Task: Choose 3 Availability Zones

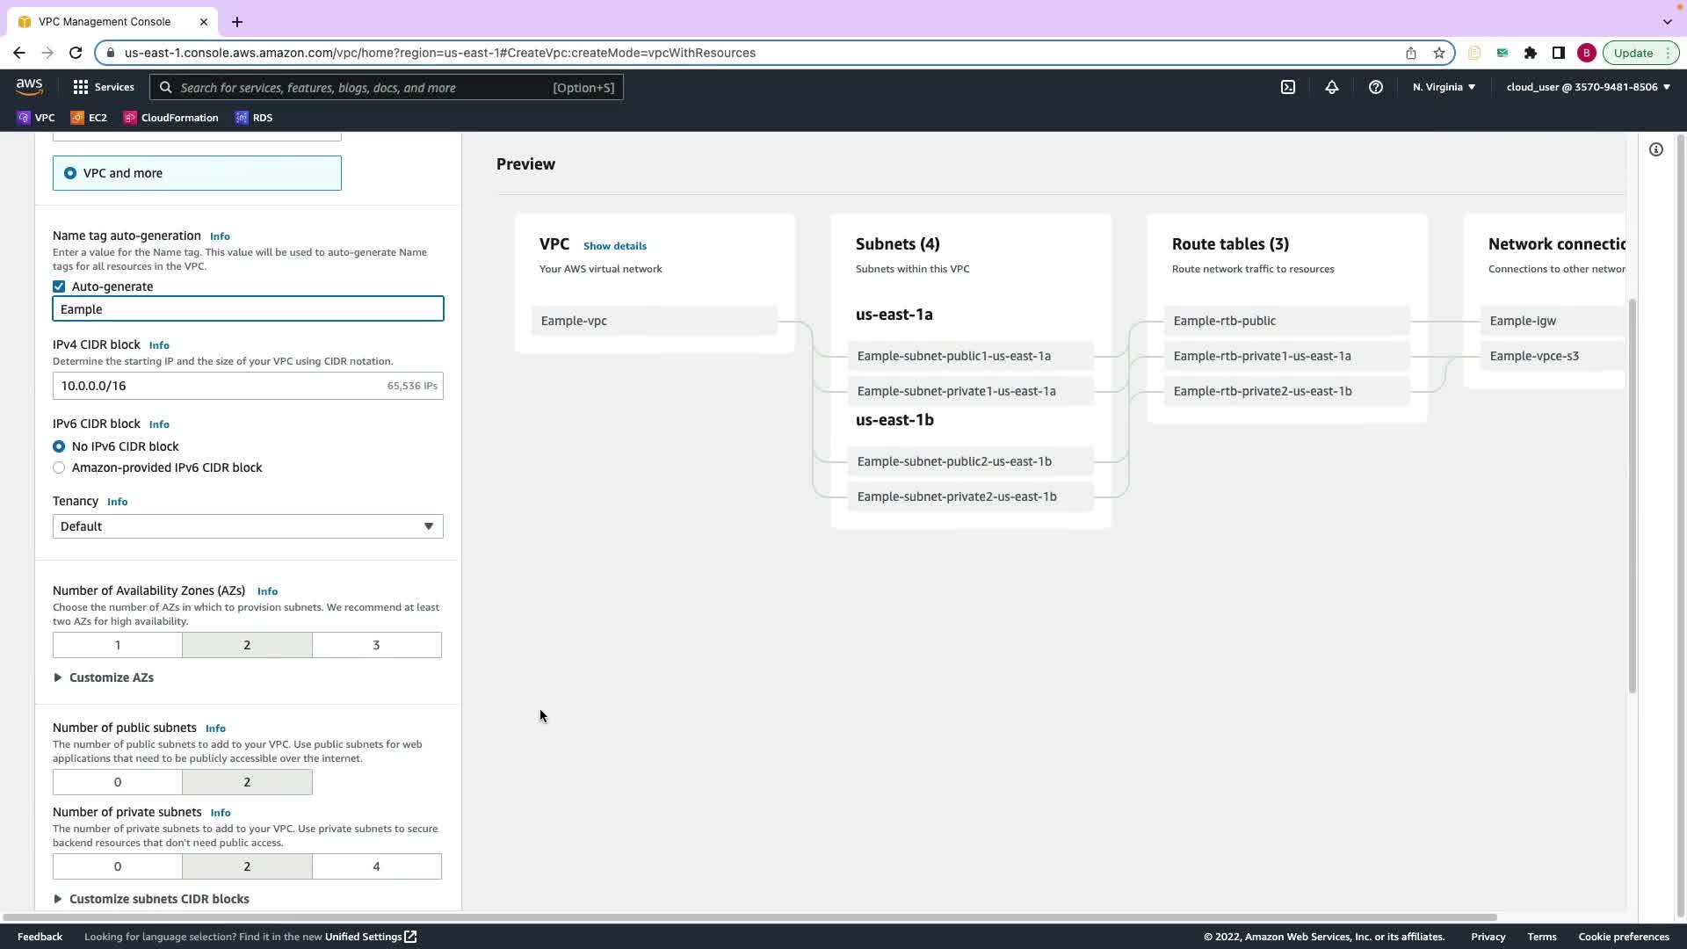Action: 376,645
